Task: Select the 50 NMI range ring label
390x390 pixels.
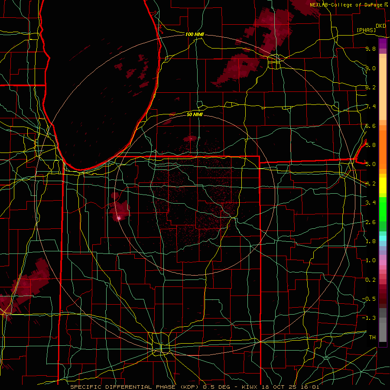Action: pyautogui.click(x=195, y=114)
